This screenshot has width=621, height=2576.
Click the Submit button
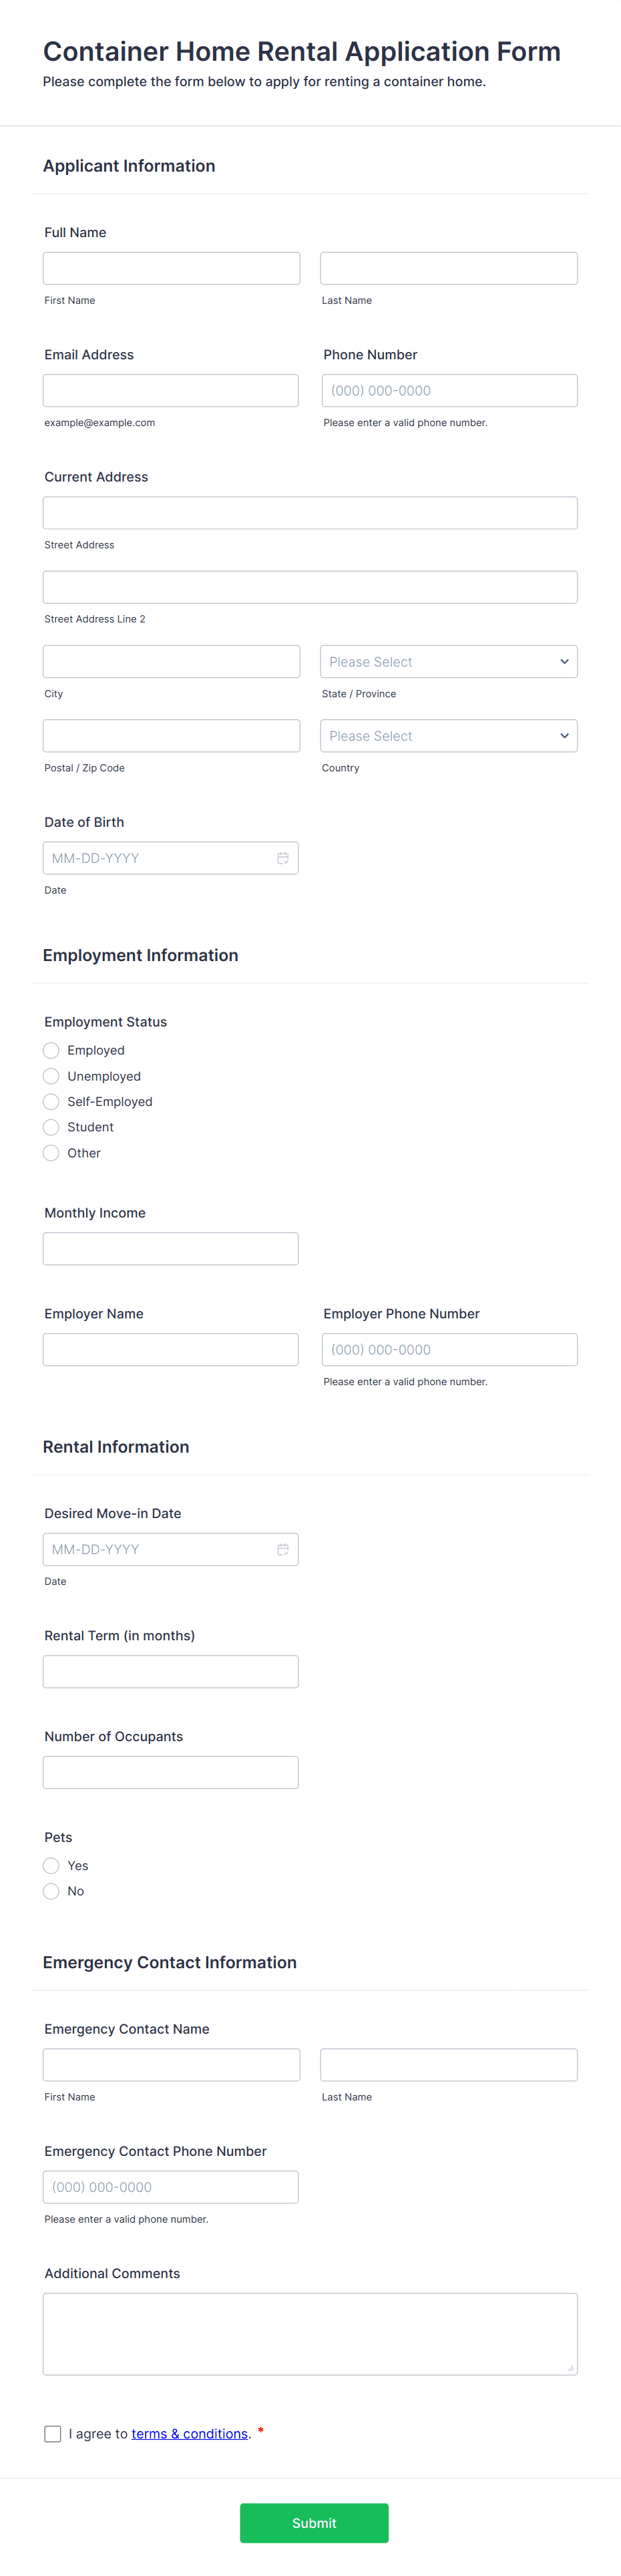tap(314, 2523)
